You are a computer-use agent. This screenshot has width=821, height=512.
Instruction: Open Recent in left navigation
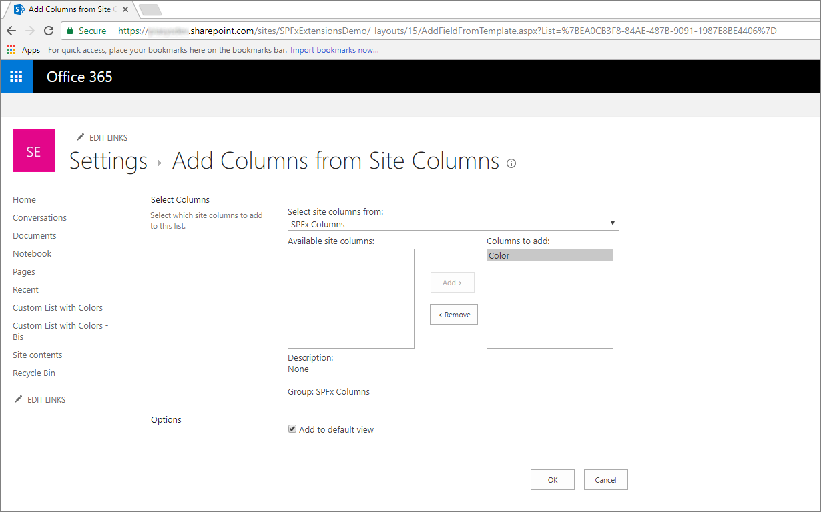click(x=25, y=289)
